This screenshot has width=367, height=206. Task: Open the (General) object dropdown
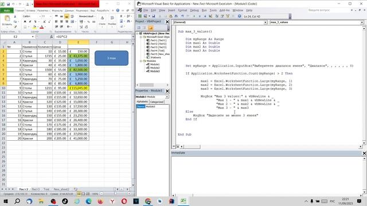(x=266, y=22)
